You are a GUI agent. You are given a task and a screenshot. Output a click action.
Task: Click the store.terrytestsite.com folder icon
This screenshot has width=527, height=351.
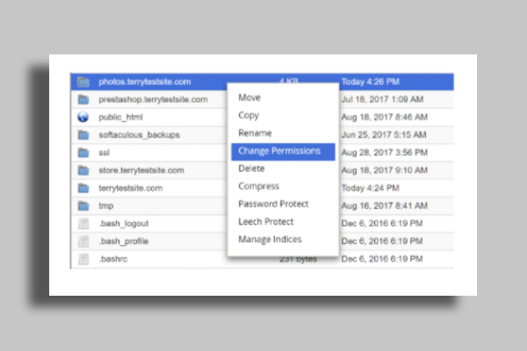(x=83, y=169)
